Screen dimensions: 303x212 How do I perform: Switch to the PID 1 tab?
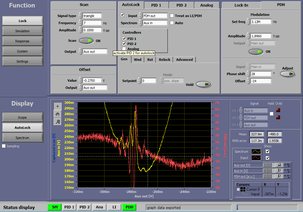pyautogui.click(x=156, y=5)
